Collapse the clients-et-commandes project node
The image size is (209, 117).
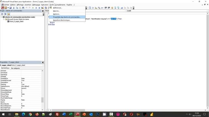coord(1,17)
